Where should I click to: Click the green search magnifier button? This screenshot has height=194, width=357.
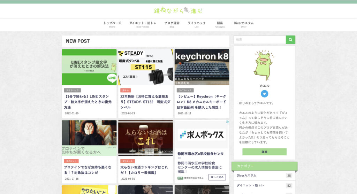coord(290,40)
